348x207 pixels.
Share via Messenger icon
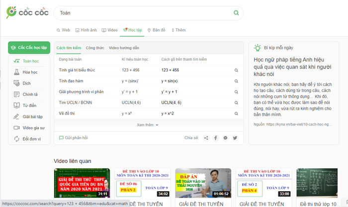(x=225, y=138)
